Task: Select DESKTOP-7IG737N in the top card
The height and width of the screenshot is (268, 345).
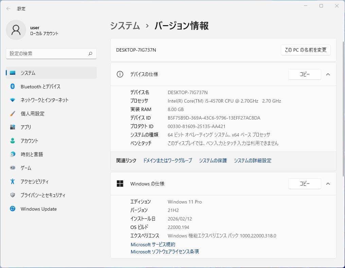Action: click(x=136, y=50)
